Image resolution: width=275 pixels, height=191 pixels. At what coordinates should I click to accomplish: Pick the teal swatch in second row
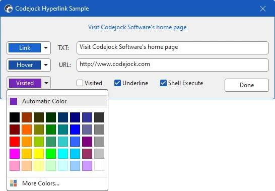[63, 130]
